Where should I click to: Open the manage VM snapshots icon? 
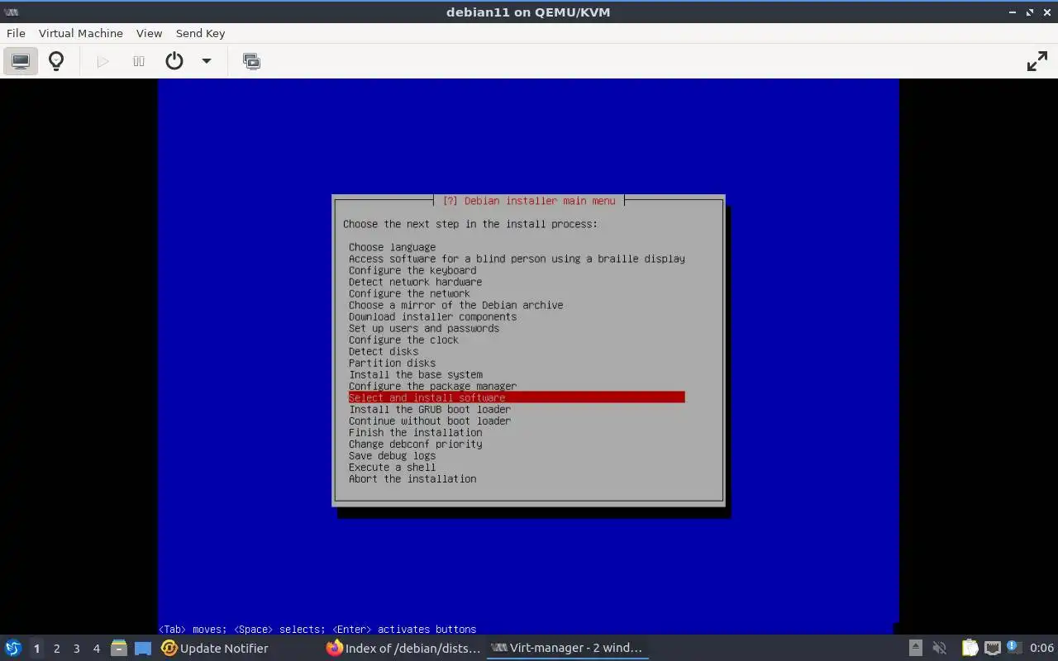point(251,61)
